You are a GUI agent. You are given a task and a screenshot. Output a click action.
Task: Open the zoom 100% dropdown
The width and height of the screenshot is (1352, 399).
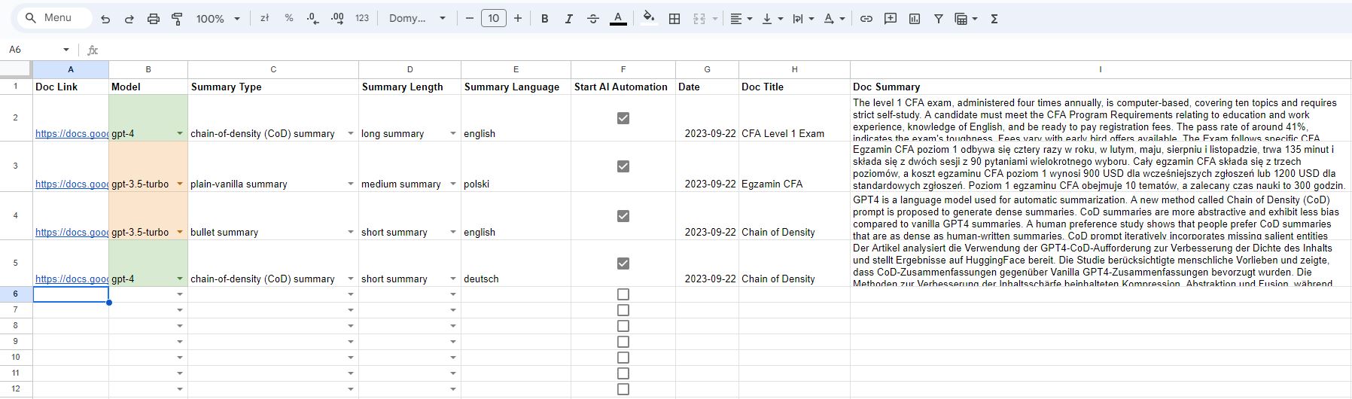tap(218, 19)
